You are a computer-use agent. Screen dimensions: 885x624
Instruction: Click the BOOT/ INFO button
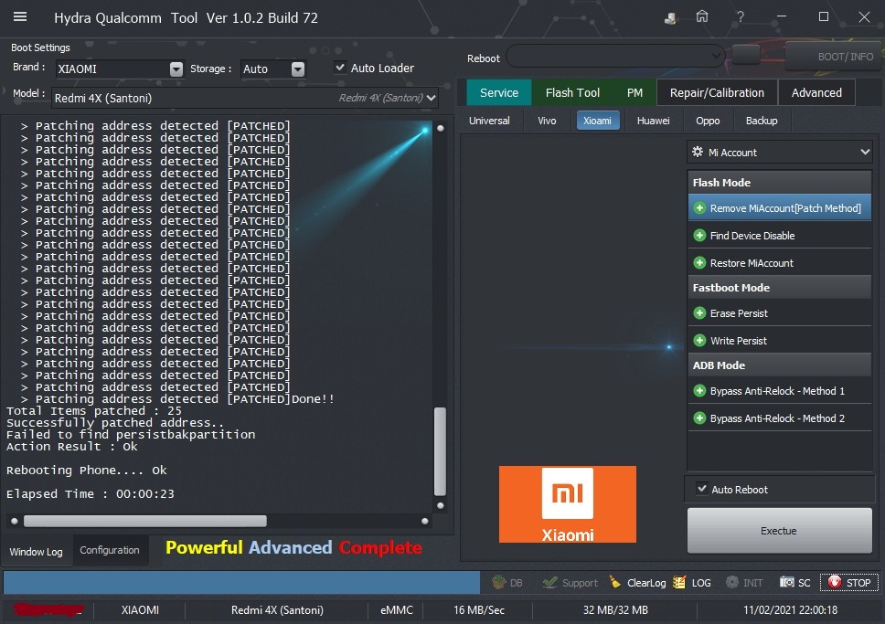[832, 57]
